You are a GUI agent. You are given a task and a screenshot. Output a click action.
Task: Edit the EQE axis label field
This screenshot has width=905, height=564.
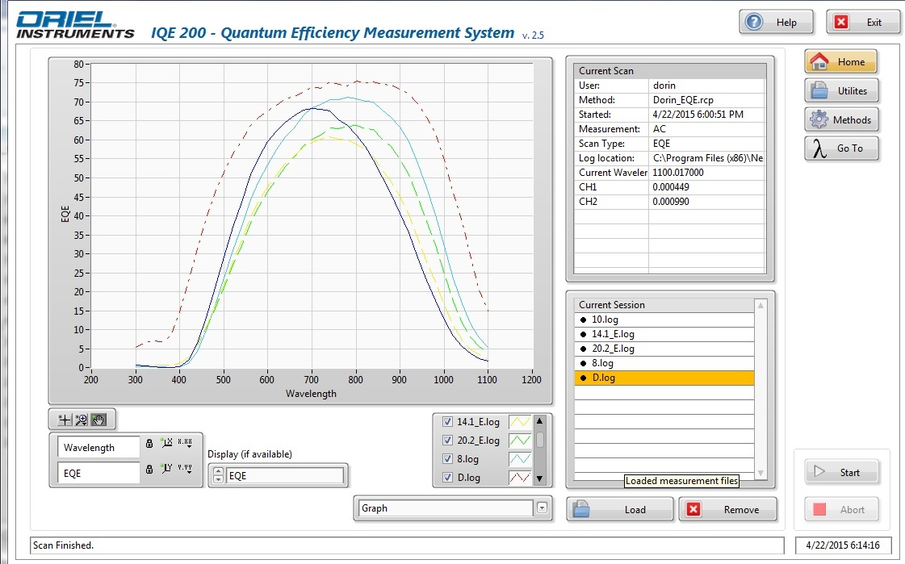click(98, 473)
